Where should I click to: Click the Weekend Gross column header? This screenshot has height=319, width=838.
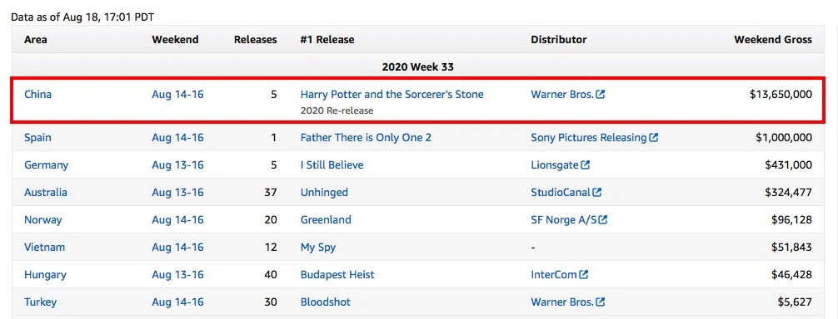[773, 40]
